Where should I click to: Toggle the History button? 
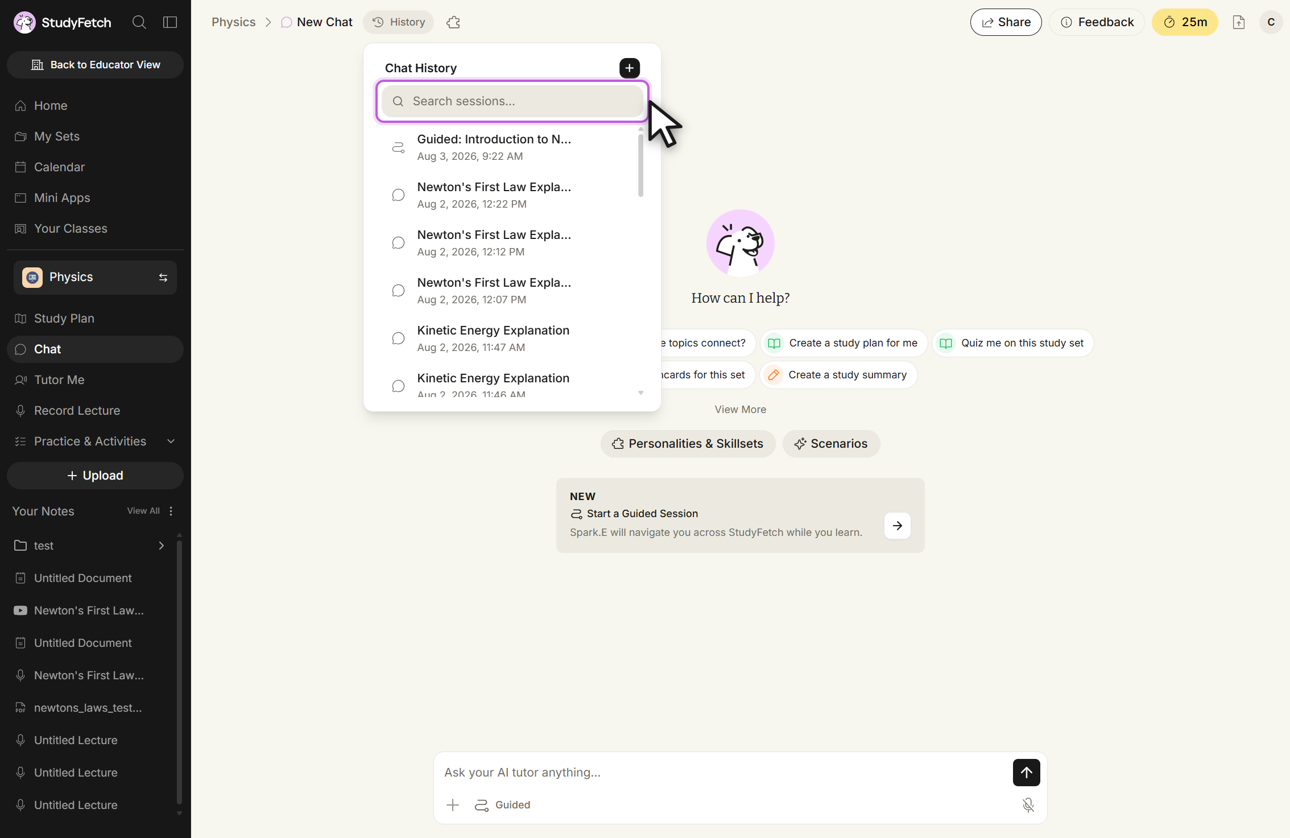(x=399, y=22)
